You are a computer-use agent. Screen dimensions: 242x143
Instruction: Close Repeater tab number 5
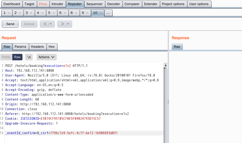(x=53, y=13)
